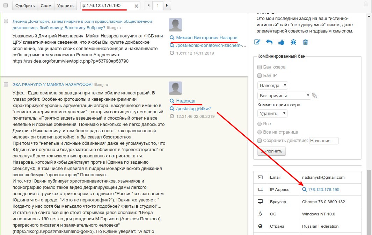This screenshot has width=372, height=235.
Task: Select the Все radio button
Action: [260, 123]
